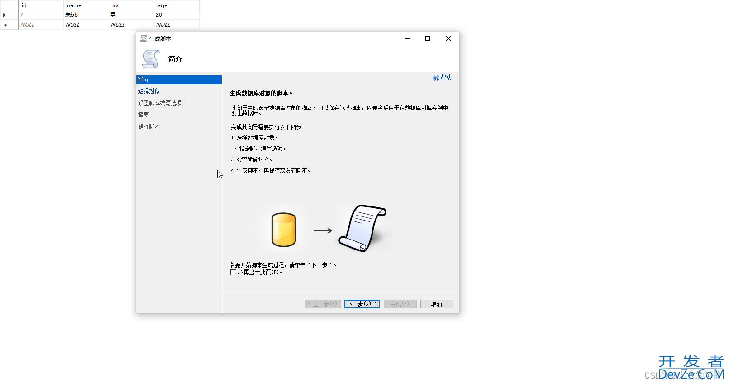Click the NULL cell under the age column
729x384 pixels.
[176, 25]
